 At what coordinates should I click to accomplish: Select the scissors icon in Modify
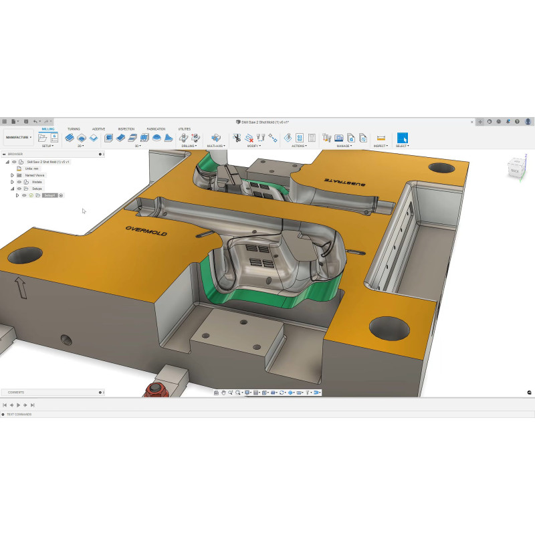(237, 137)
